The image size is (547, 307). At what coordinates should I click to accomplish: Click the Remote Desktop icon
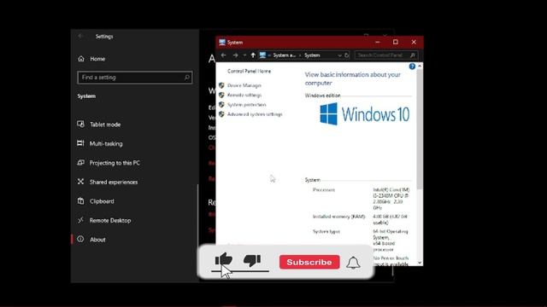pyautogui.click(x=80, y=220)
